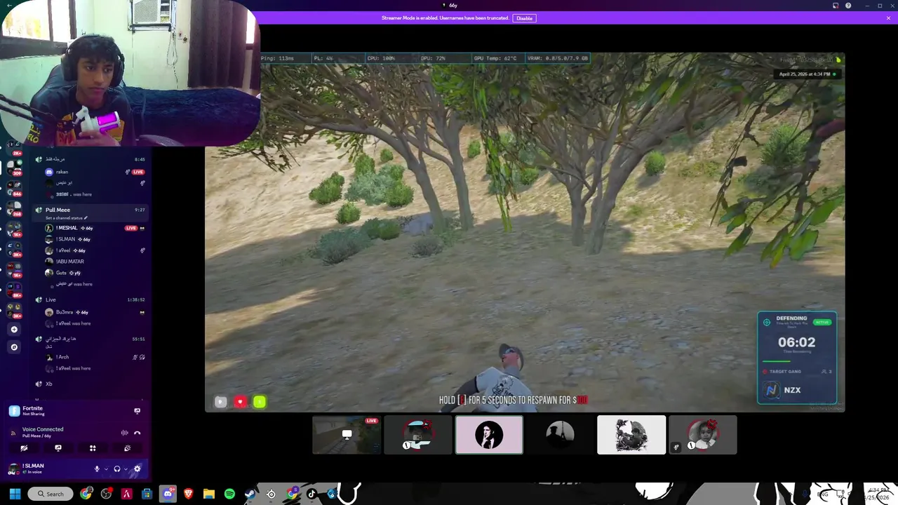
Task: Disconnect from voice with hang-up icon
Action: tap(137, 433)
